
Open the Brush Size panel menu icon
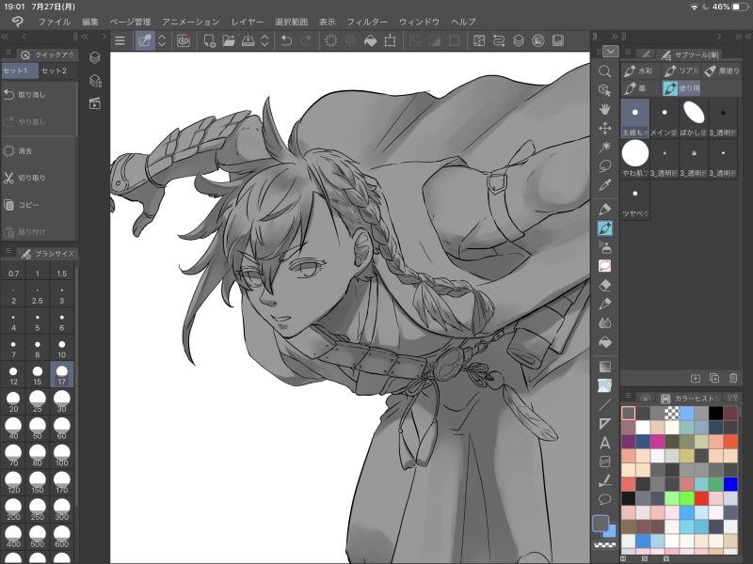click(8, 250)
